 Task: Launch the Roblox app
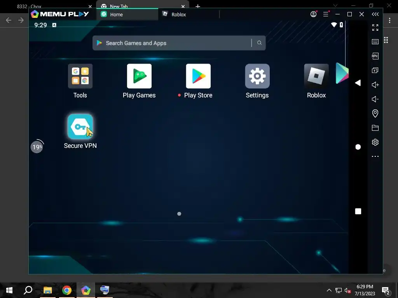316,76
